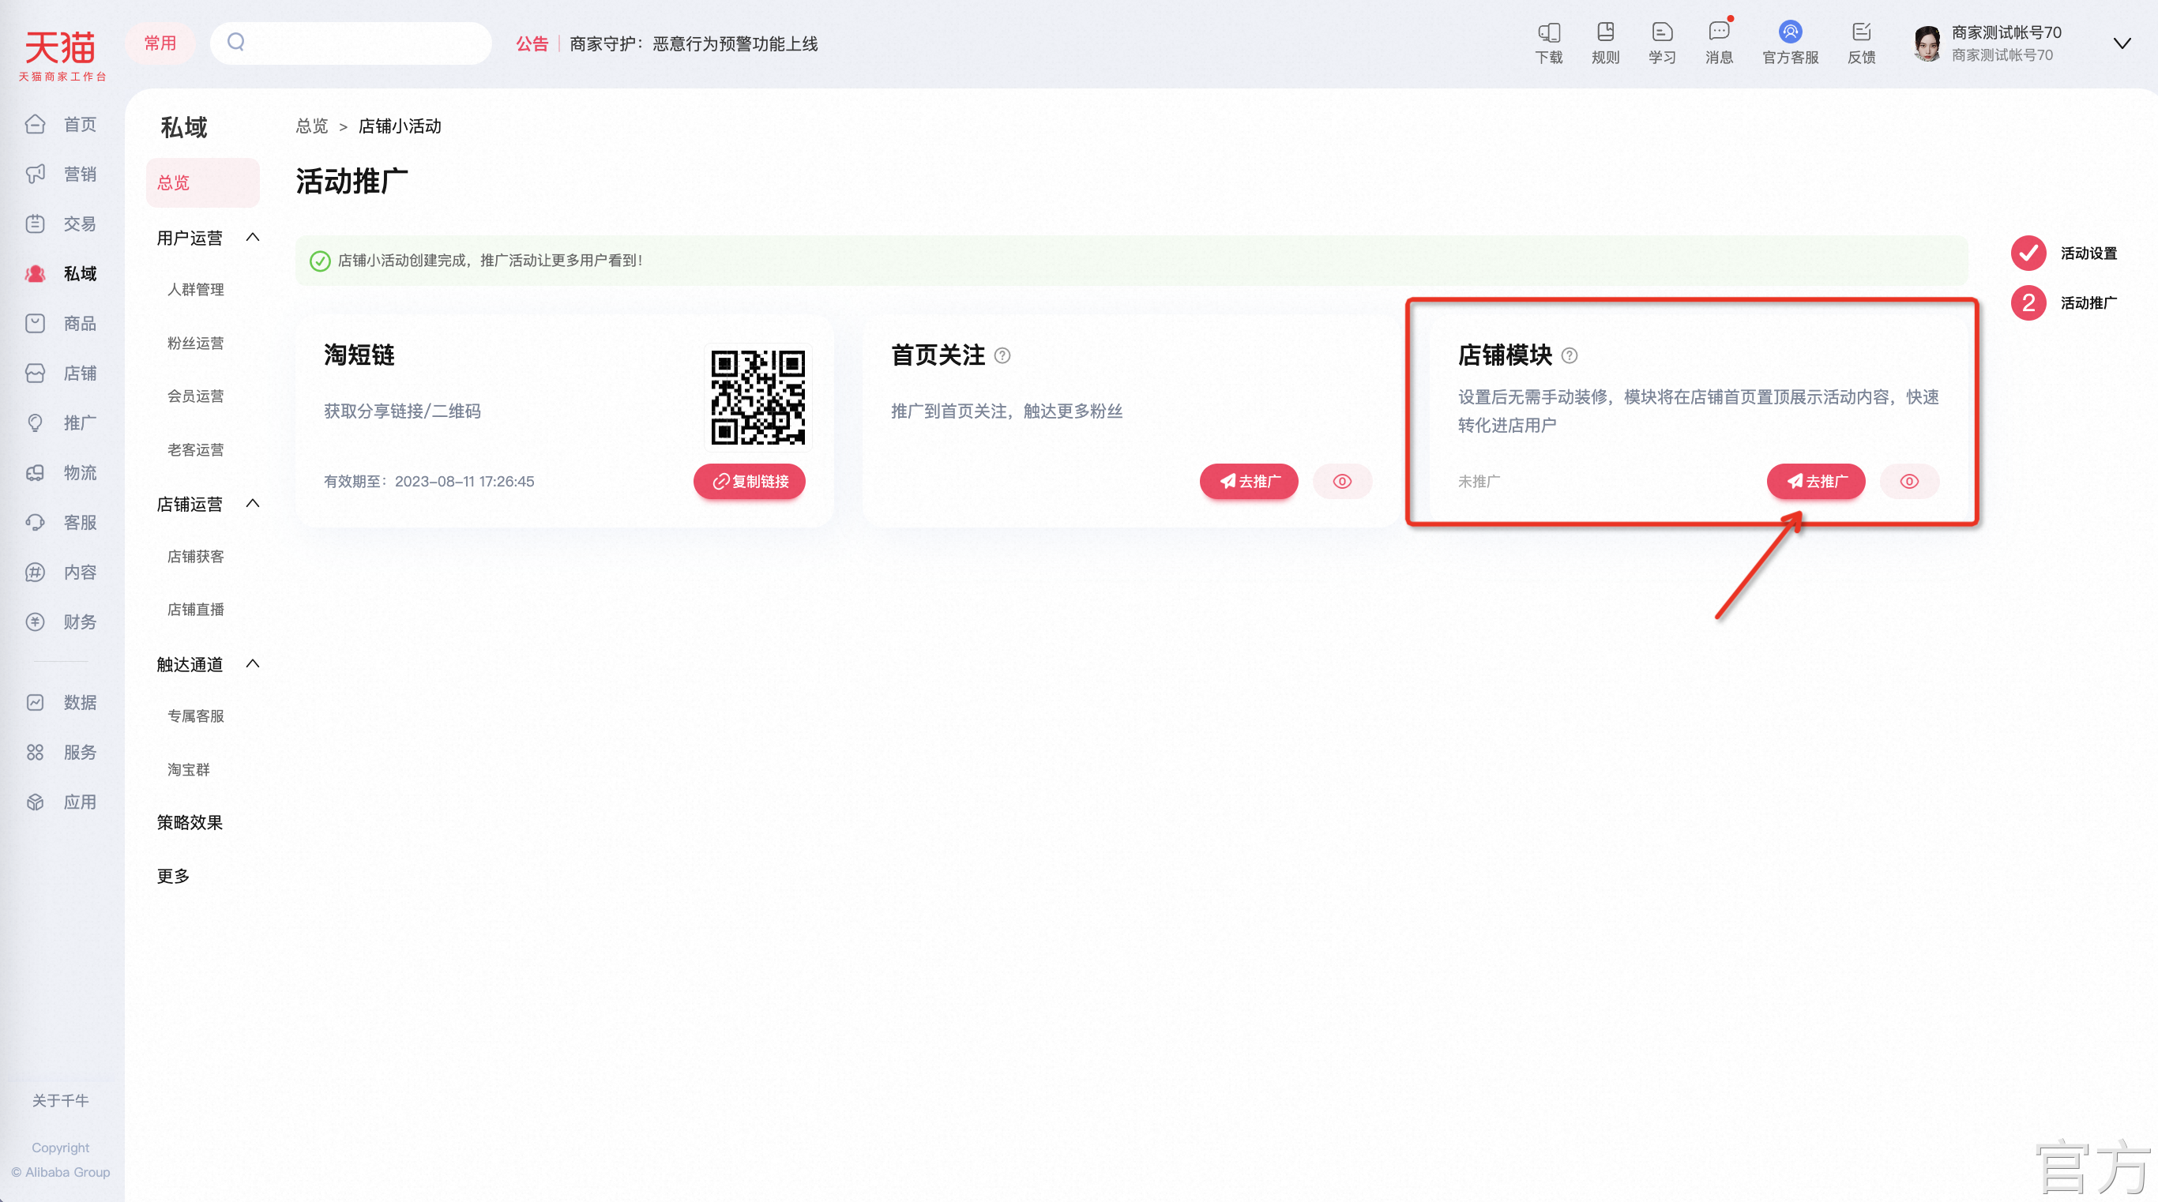Open 人群管理 menu item

(x=195, y=289)
